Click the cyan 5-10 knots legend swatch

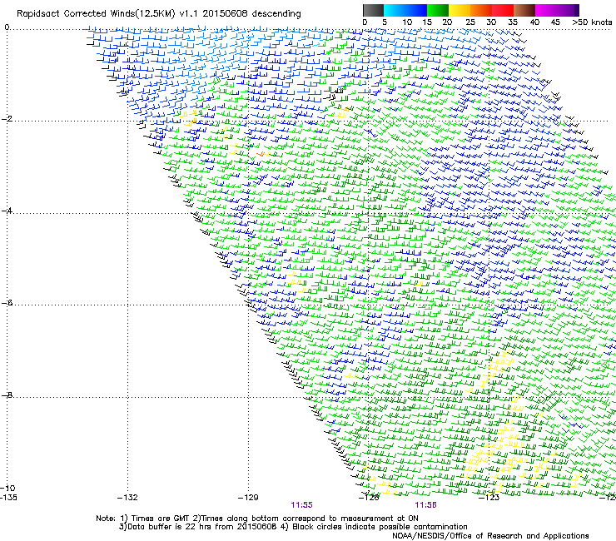click(x=395, y=10)
